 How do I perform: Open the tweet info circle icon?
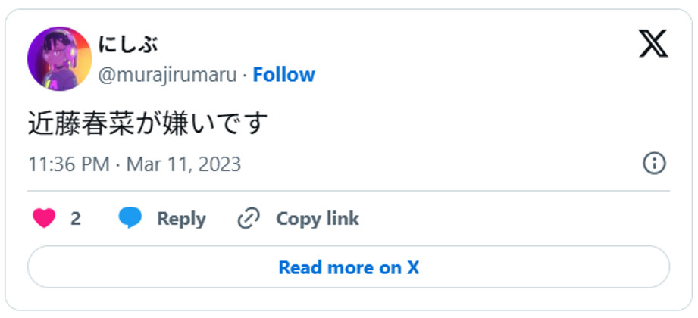654,163
